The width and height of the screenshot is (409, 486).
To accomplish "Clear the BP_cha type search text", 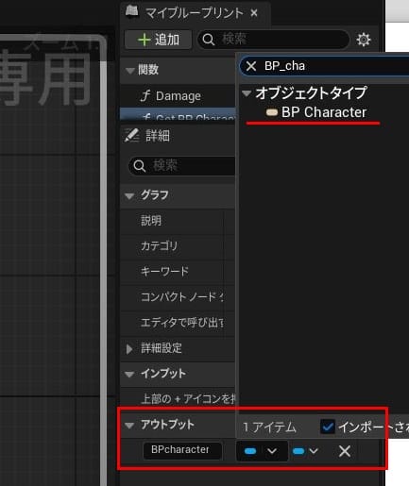I will tap(251, 66).
